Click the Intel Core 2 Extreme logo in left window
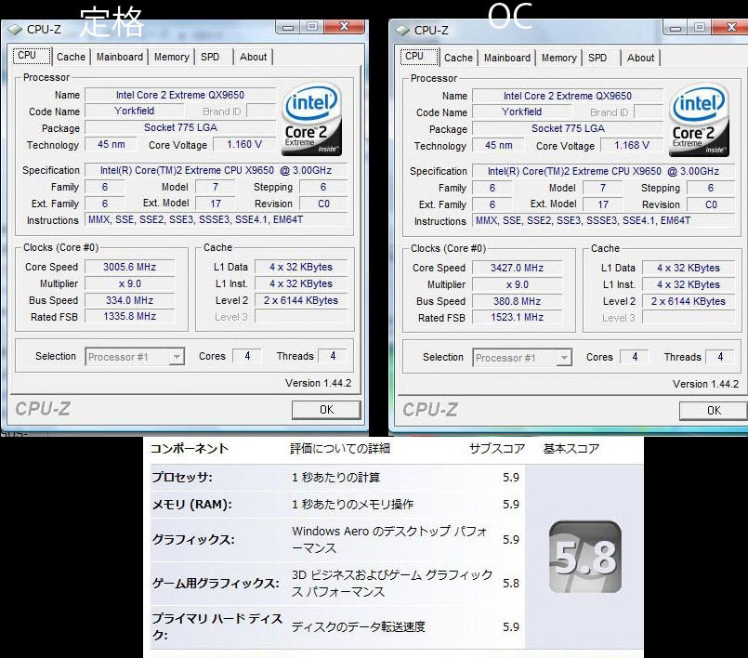This screenshot has width=748, height=658. tap(311, 119)
